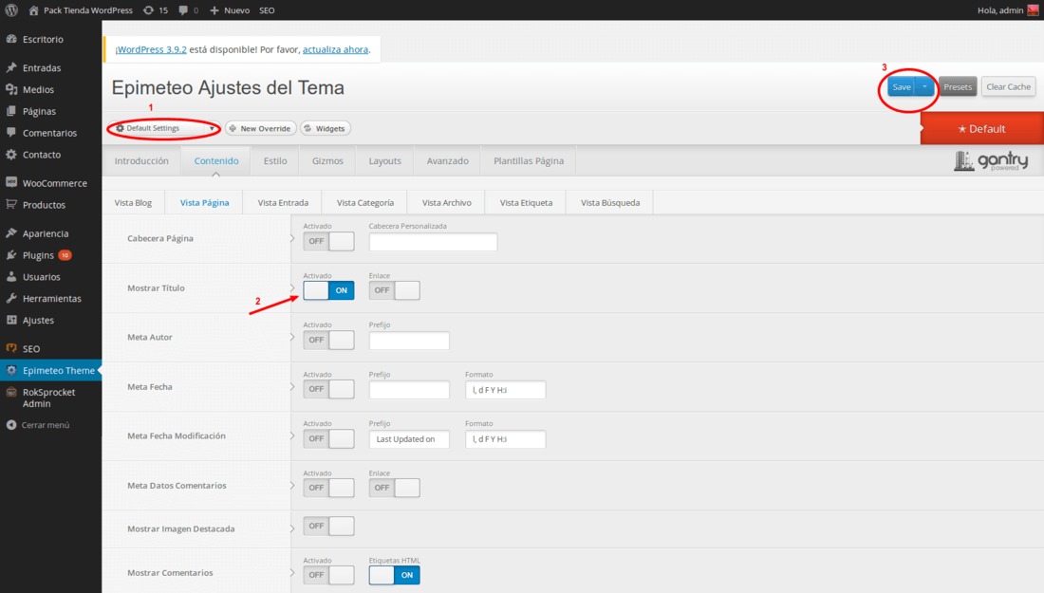1044x593 pixels.
Task: Expand Meta Autor row chevron
Action: coord(291,338)
